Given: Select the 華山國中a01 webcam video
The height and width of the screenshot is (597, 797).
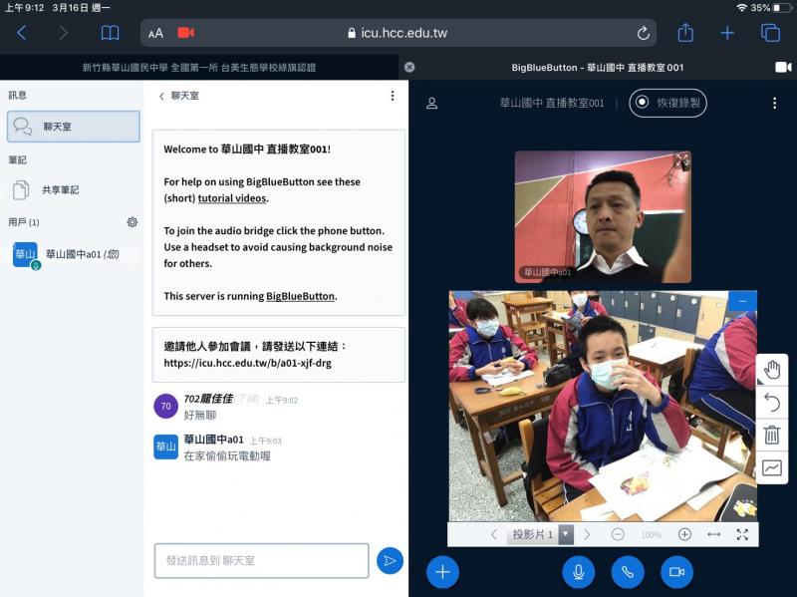Looking at the screenshot, I should pos(603,216).
